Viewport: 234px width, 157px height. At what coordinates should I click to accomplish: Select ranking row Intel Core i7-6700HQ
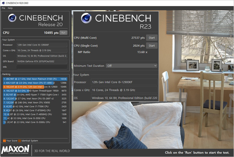click(35, 110)
